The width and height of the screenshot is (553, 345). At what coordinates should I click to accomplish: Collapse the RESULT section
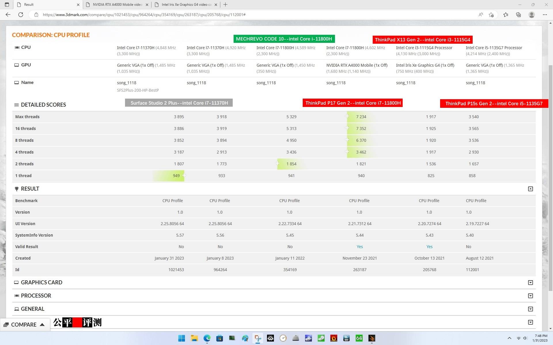point(530,189)
